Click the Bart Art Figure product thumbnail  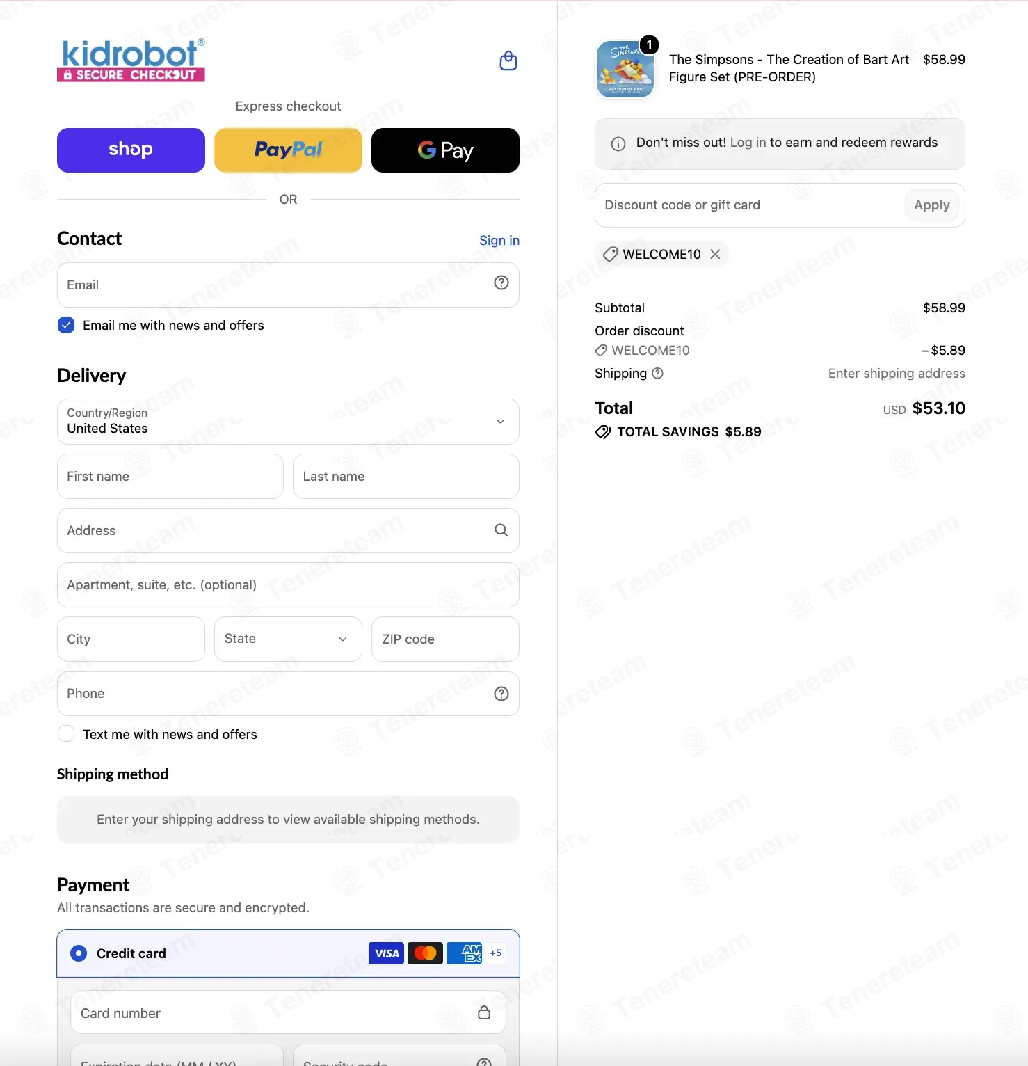click(x=625, y=69)
